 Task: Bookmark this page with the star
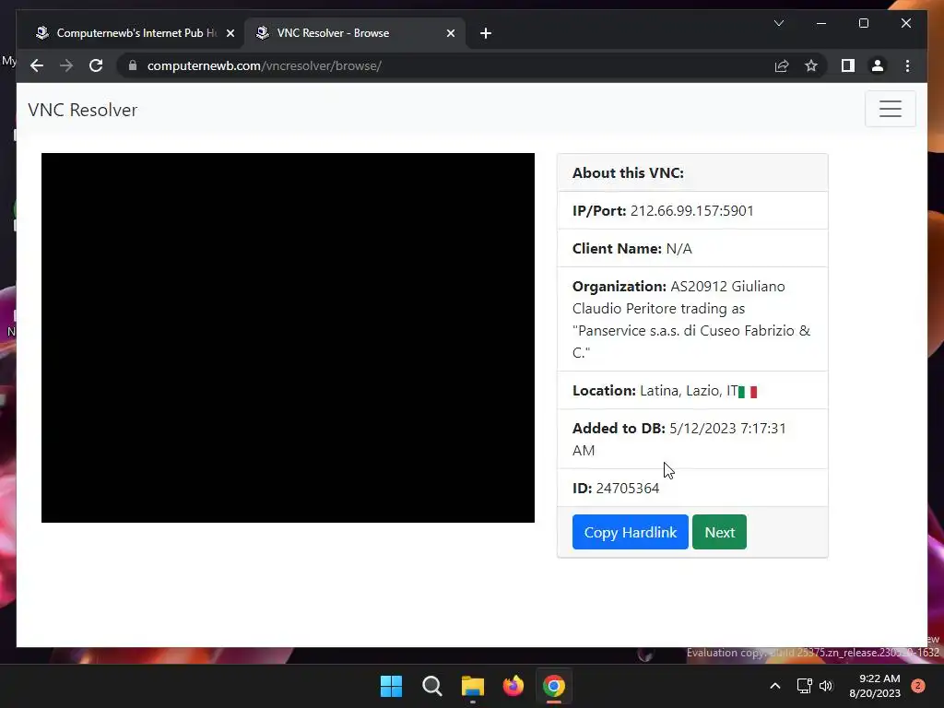(x=811, y=65)
